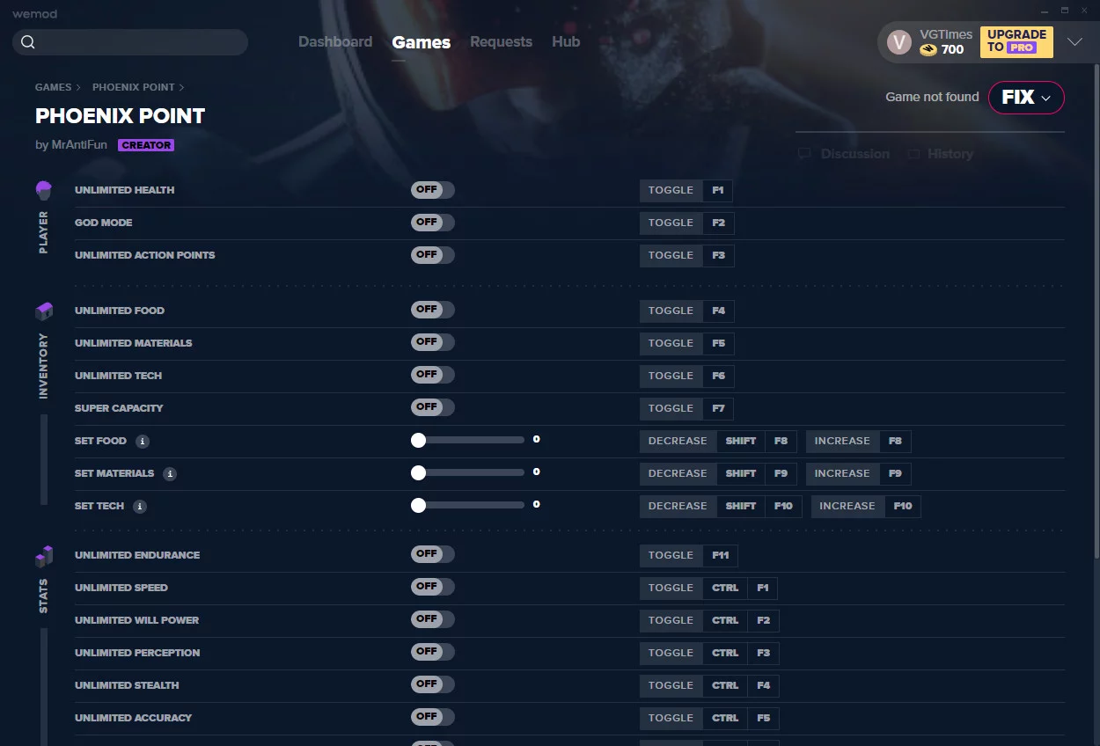Open MrAntiFun creator profile link
Image resolution: width=1100 pixels, height=746 pixels.
point(80,145)
